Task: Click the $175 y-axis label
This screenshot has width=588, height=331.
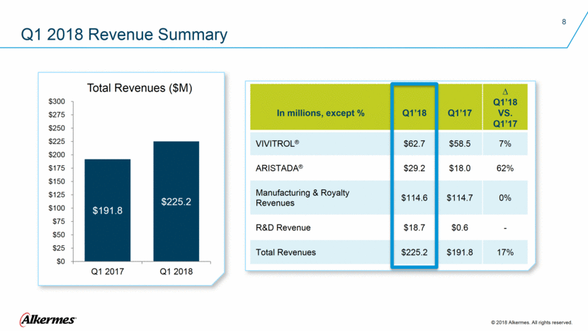Action: click(57, 168)
